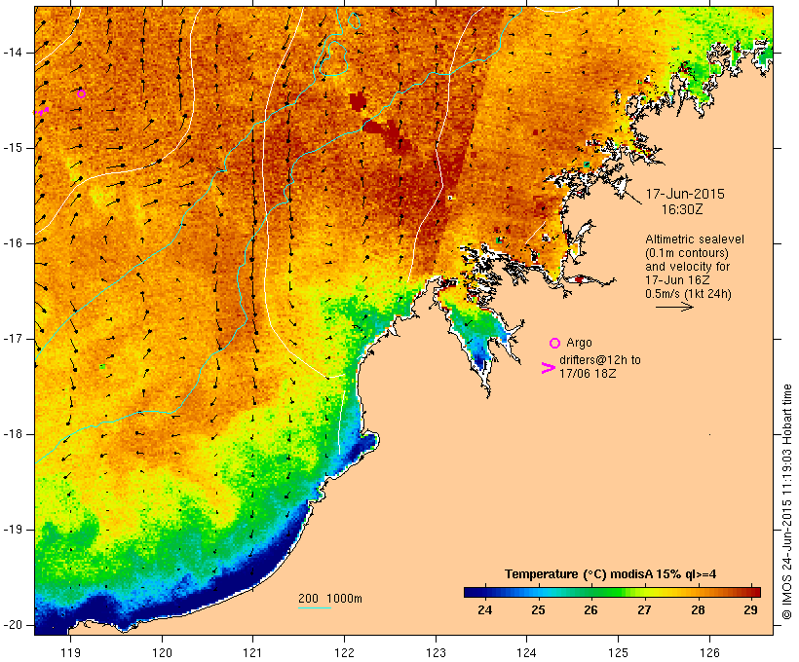Click the '200 1000m' depth label
The image size is (799, 662).
click(x=330, y=599)
